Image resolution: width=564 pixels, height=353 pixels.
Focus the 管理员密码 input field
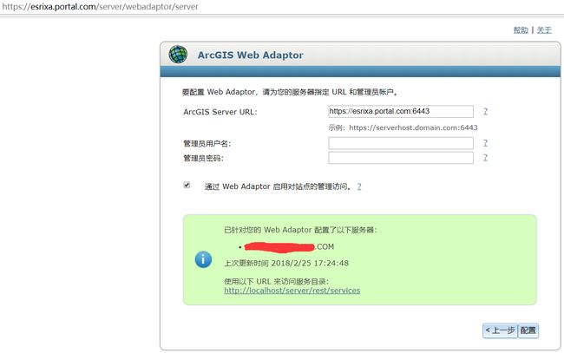pos(401,158)
